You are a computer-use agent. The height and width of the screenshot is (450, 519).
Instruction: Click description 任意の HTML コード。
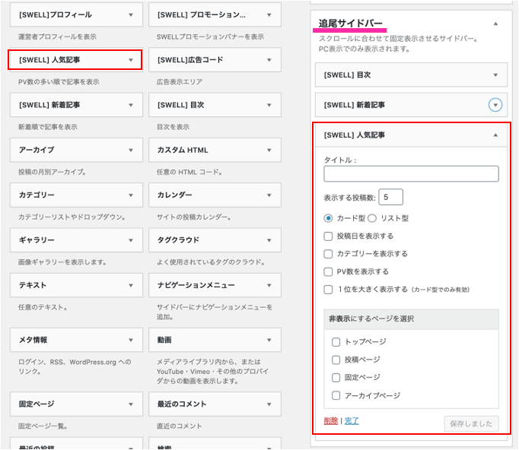click(189, 173)
